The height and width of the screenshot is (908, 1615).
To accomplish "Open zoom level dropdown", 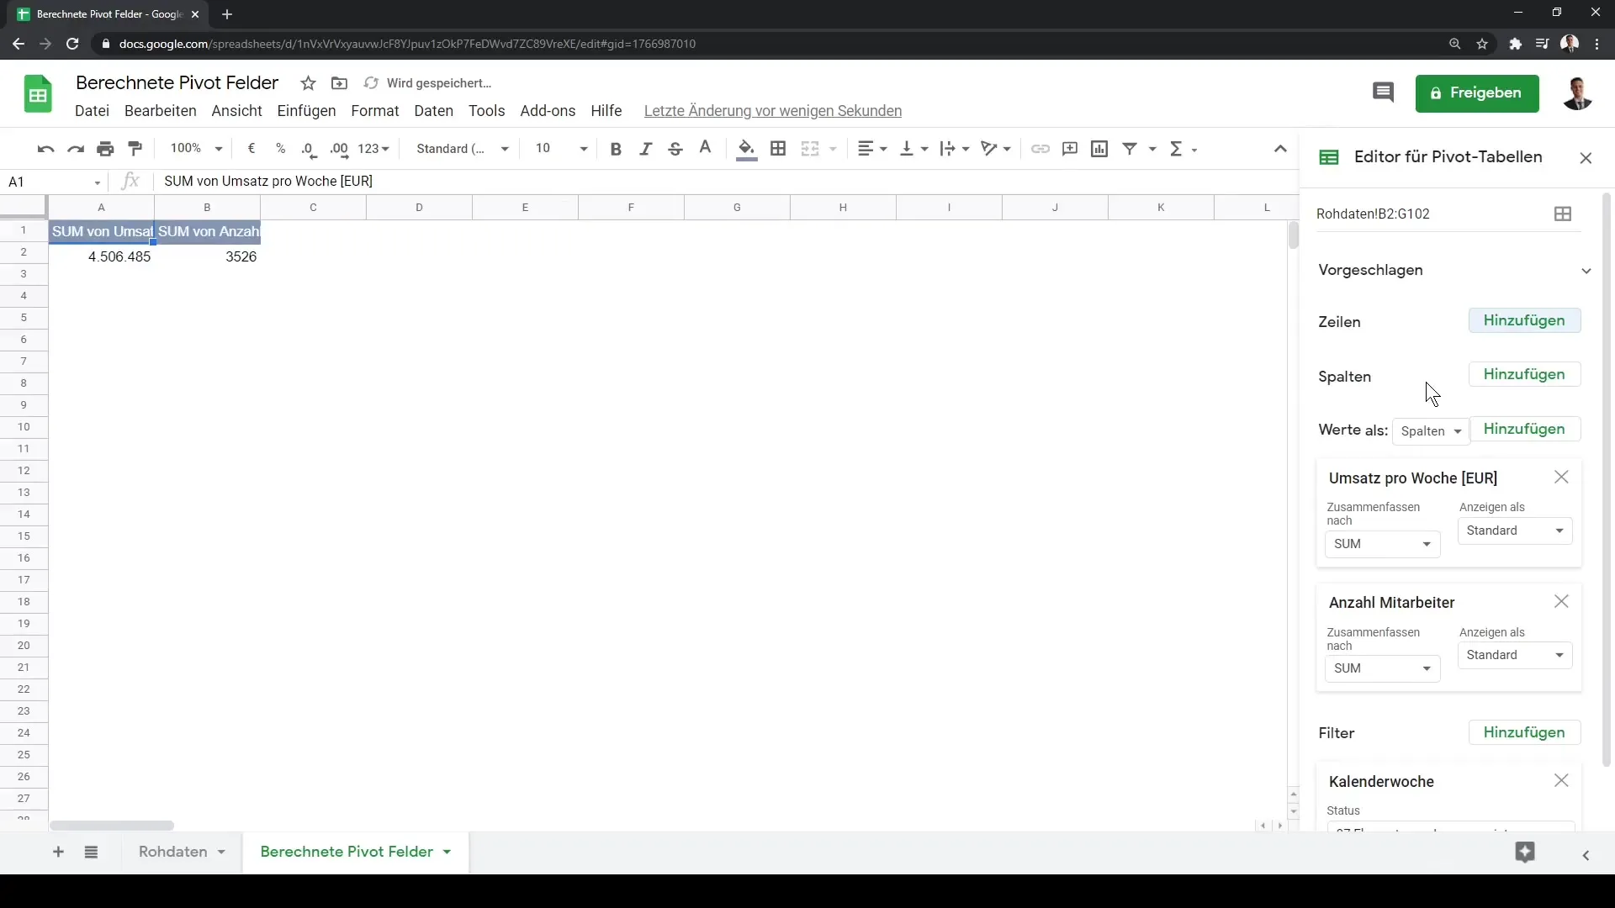I will (x=197, y=149).
